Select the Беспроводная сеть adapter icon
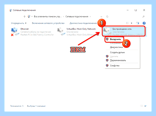This screenshot has height=116, width=156. [x=107, y=32]
